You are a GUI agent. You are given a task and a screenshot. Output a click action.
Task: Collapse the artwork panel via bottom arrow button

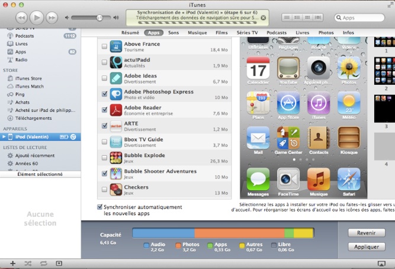click(59, 263)
